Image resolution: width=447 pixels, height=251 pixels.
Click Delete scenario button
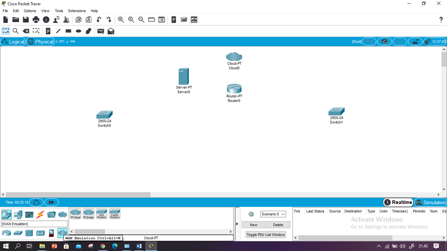click(278, 225)
